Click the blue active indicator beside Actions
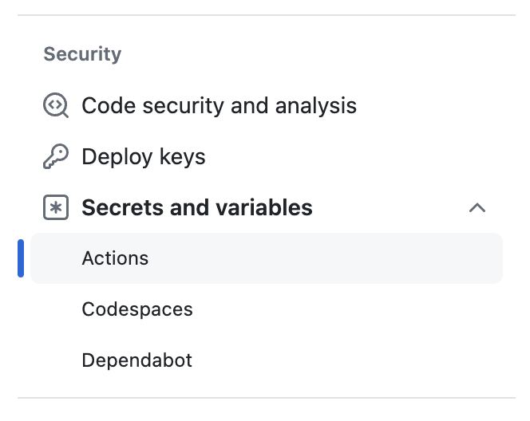The image size is (530, 421). 21,258
